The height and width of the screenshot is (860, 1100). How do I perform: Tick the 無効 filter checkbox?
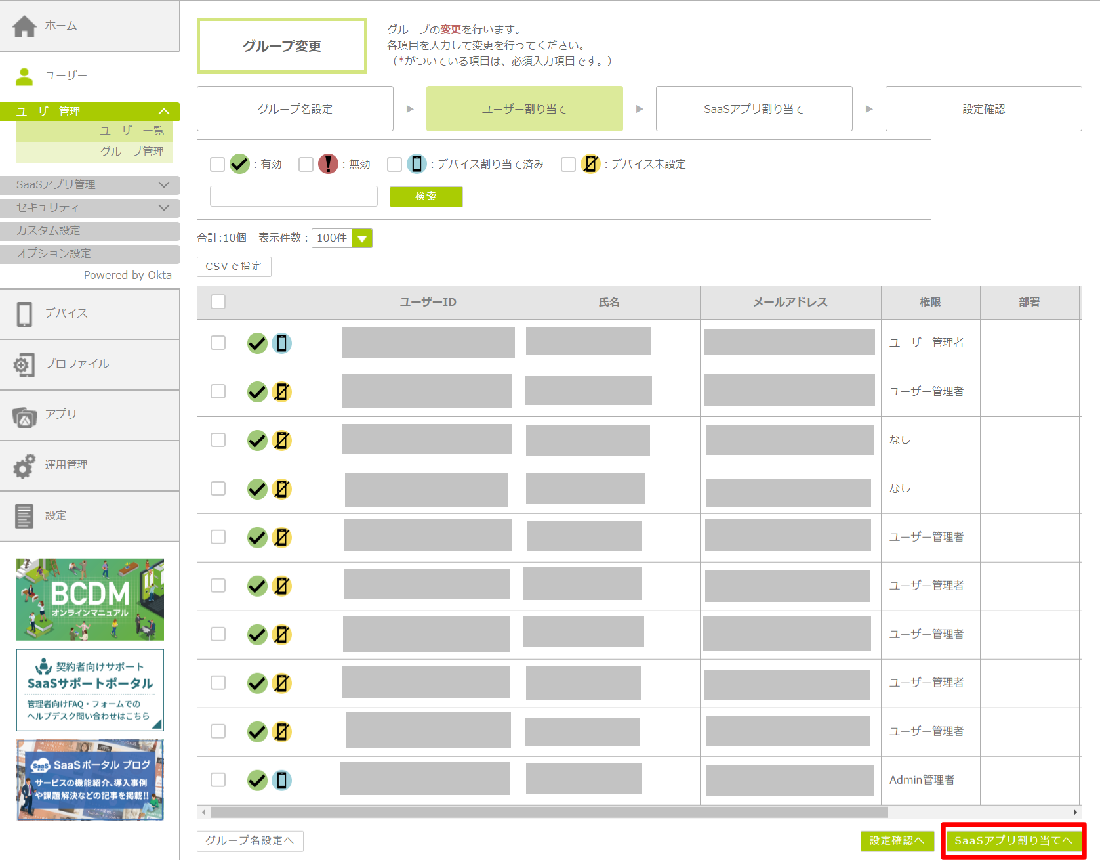coord(306,164)
